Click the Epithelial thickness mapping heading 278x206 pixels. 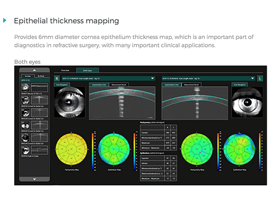click(66, 21)
